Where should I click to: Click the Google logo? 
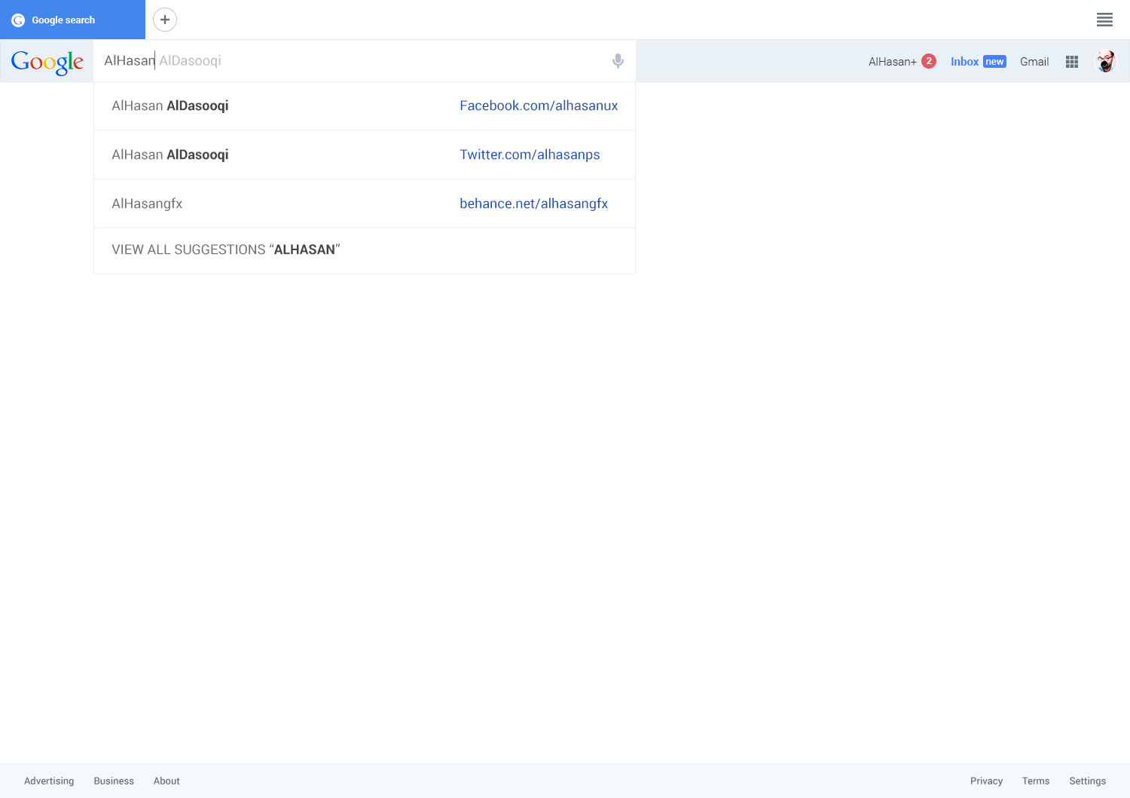47,62
